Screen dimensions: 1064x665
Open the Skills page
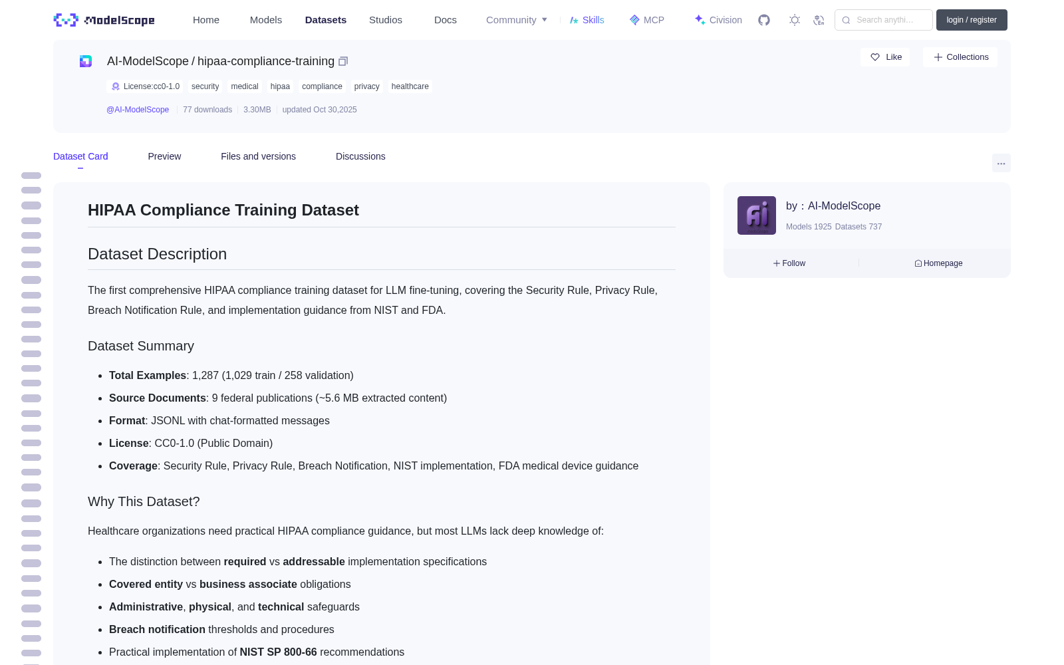(x=587, y=20)
